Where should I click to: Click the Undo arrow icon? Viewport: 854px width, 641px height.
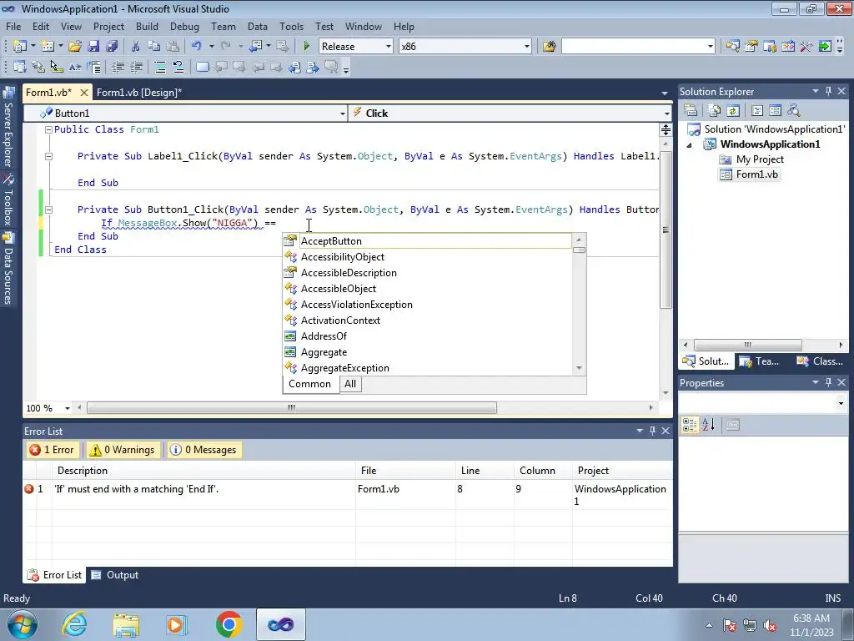pyautogui.click(x=197, y=47)
